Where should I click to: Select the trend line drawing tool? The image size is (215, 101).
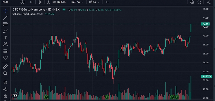(5, 18)
